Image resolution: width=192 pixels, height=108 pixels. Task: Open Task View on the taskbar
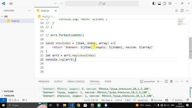tap(51, 105)
